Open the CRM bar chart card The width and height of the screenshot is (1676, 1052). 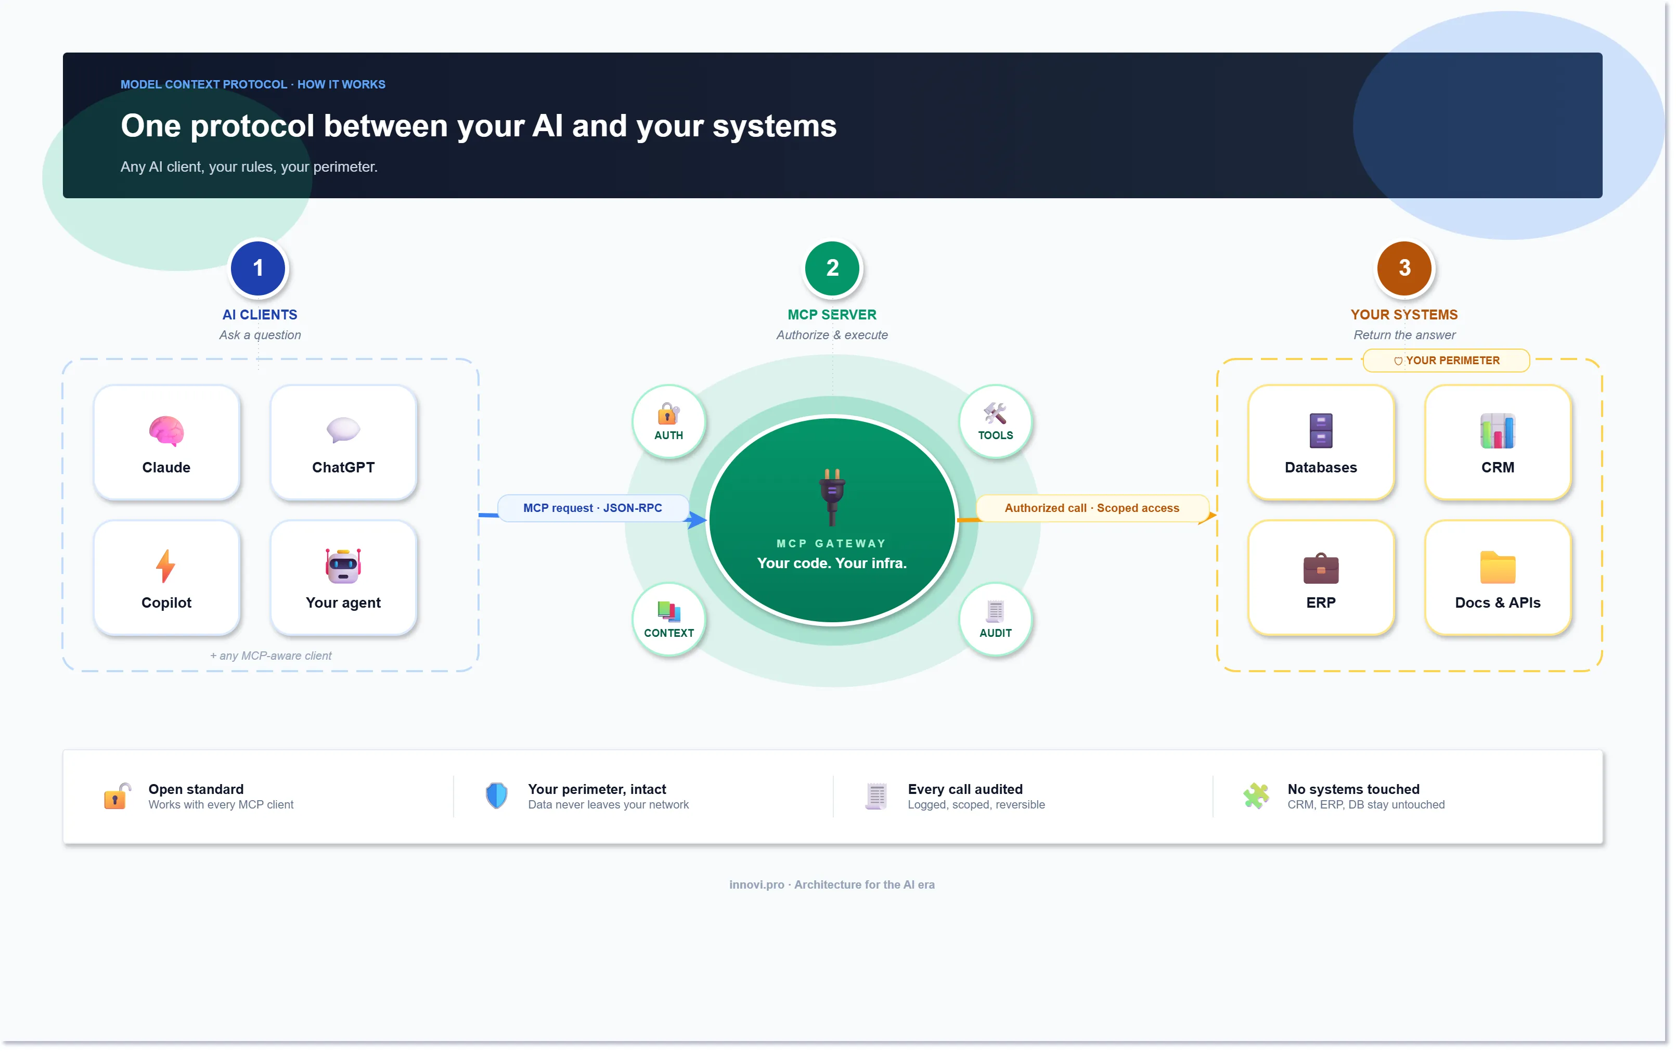[1497, 443]
